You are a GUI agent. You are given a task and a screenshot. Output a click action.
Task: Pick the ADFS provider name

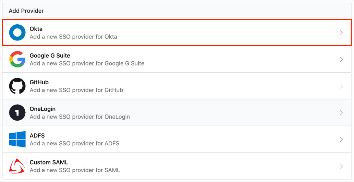[x=37, y=136]
